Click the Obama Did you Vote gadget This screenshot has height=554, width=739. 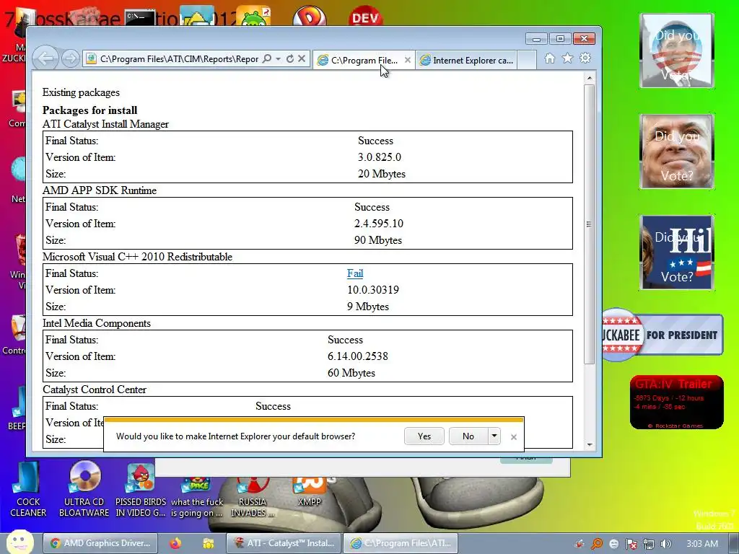click(677, 50)
